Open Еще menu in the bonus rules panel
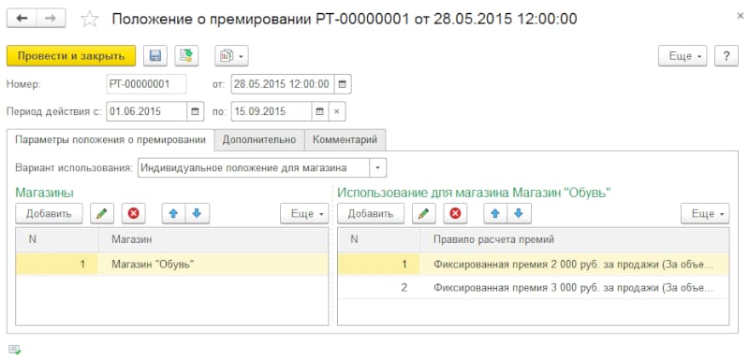749x358 pixels. pyautogui.click(x=705, y=213)
